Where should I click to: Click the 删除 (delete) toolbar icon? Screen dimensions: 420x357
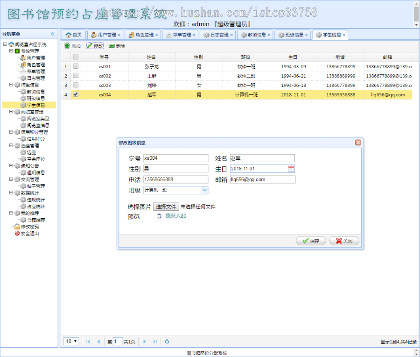[111, 45]
